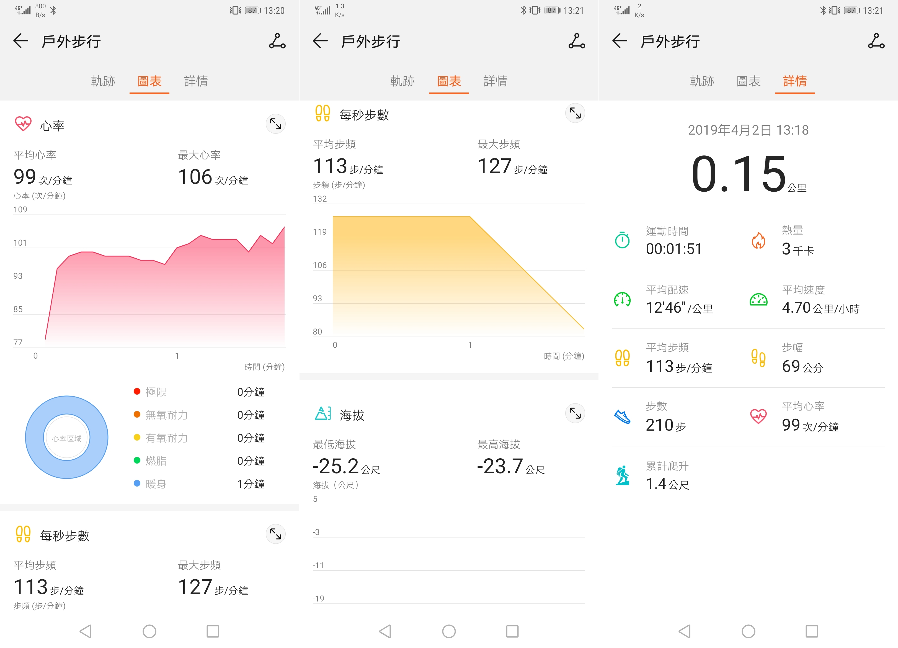Tap climbing icon beside 累計爬升
The width and height of the screenshot is (898, 648).
point(622,475)
